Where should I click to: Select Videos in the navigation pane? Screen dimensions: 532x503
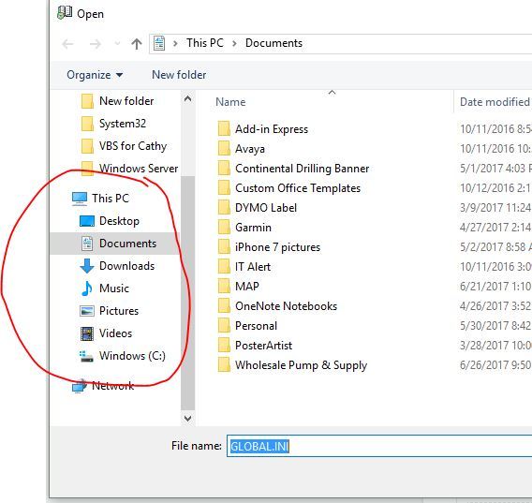106,333
